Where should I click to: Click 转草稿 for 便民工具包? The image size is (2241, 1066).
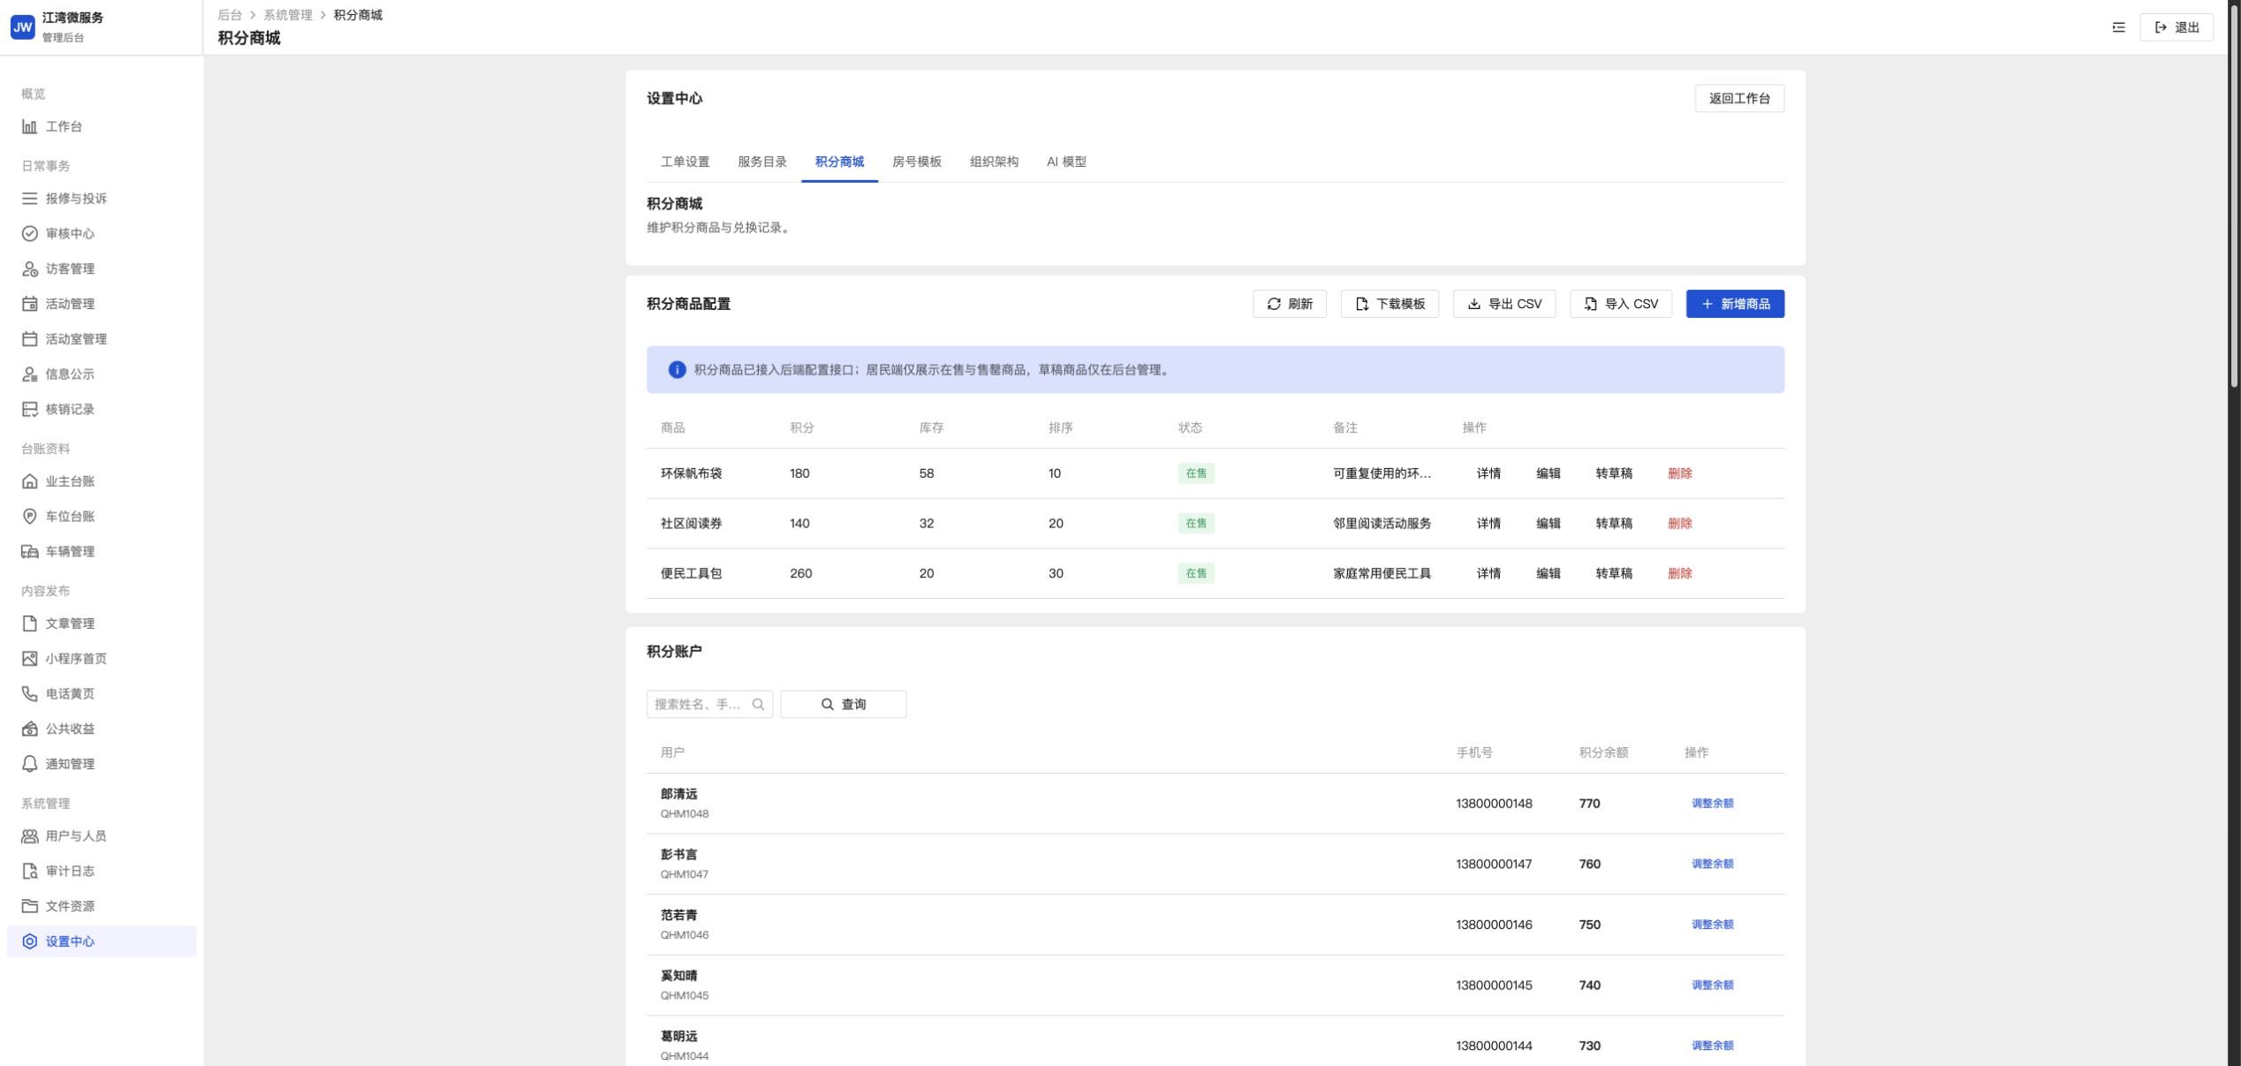click(1614, 573)
